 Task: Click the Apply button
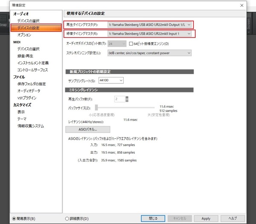pos(206,218)
